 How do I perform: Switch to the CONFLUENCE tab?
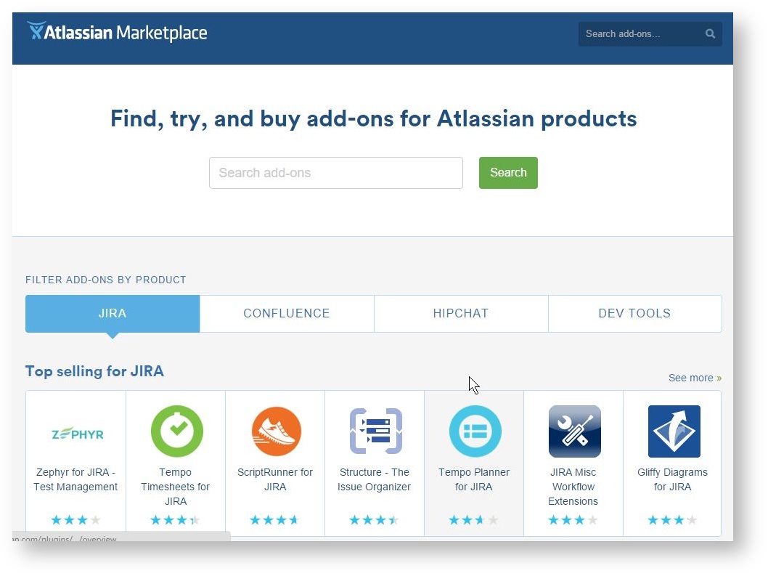(287, 314)
